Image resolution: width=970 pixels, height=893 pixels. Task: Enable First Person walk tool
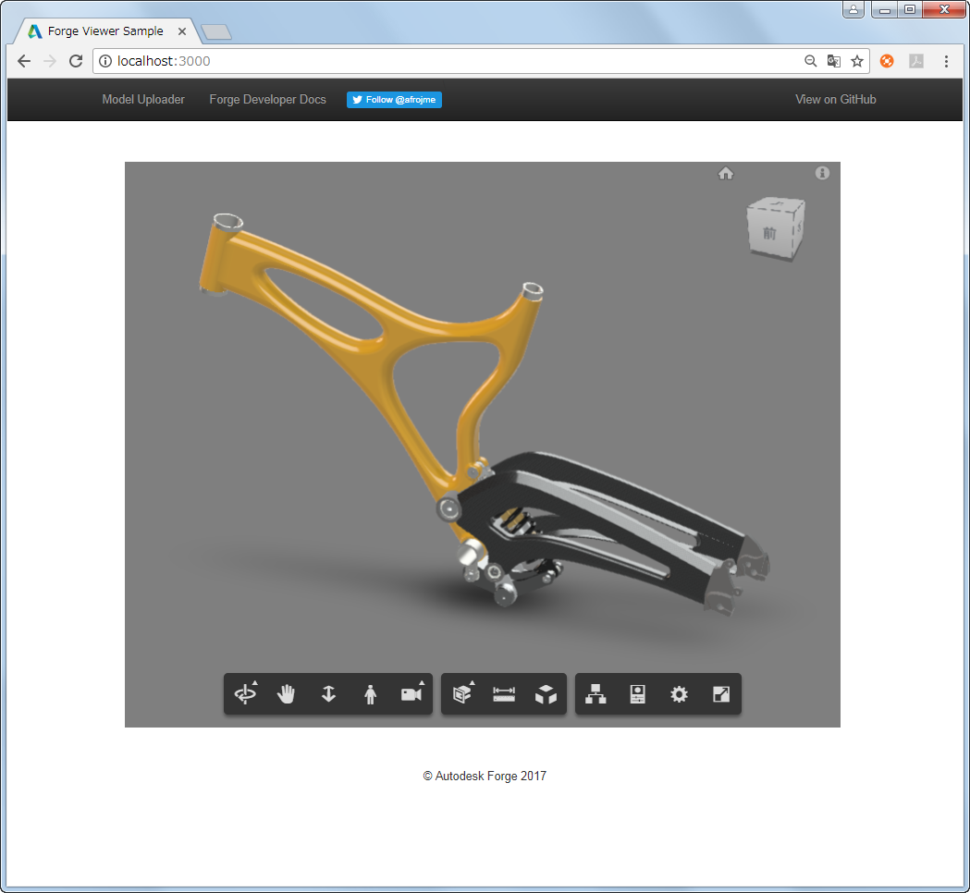tap(370, 694)
